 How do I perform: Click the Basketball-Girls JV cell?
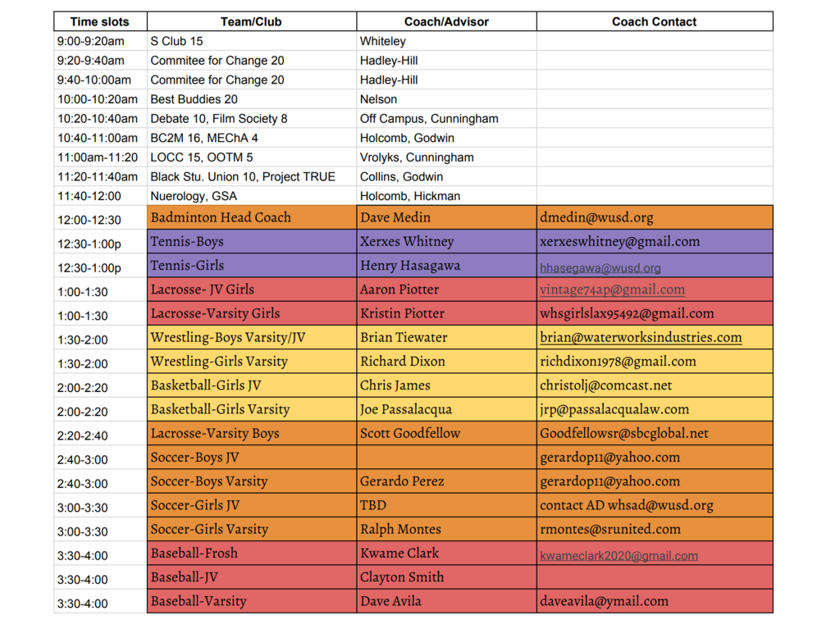[251, 385]
